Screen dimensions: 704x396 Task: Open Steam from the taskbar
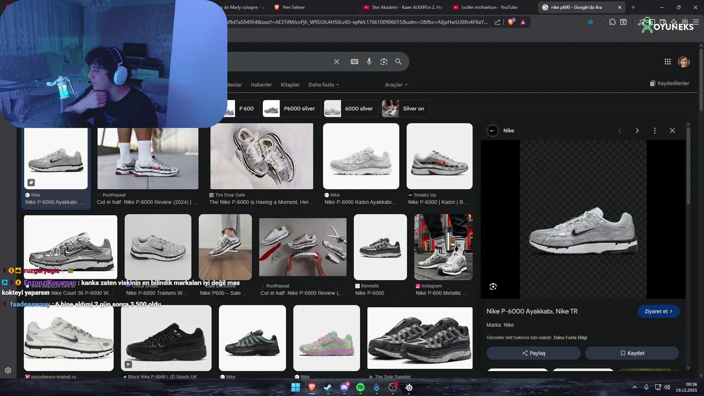tap(328, 387)
